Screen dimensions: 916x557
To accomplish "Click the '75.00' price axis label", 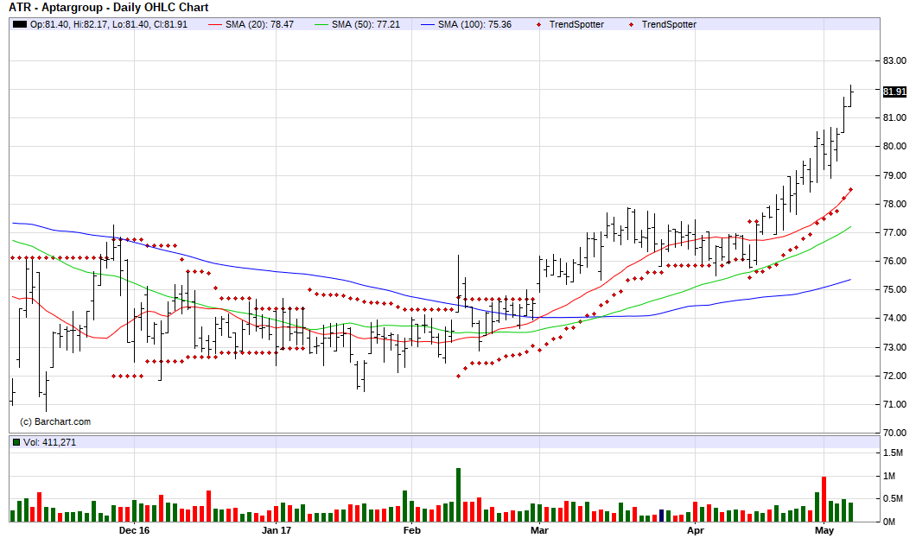I will pyautogui.click(x=894, y=289).
